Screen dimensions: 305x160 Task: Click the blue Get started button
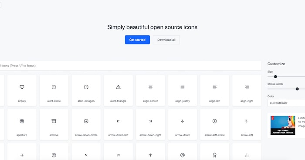coord(137,40)
